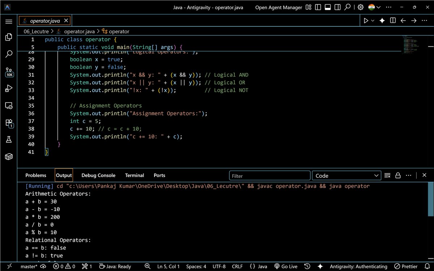Open the Search view in activity bar
Viewport: 434px width, 271px height.
click(9, 54)
